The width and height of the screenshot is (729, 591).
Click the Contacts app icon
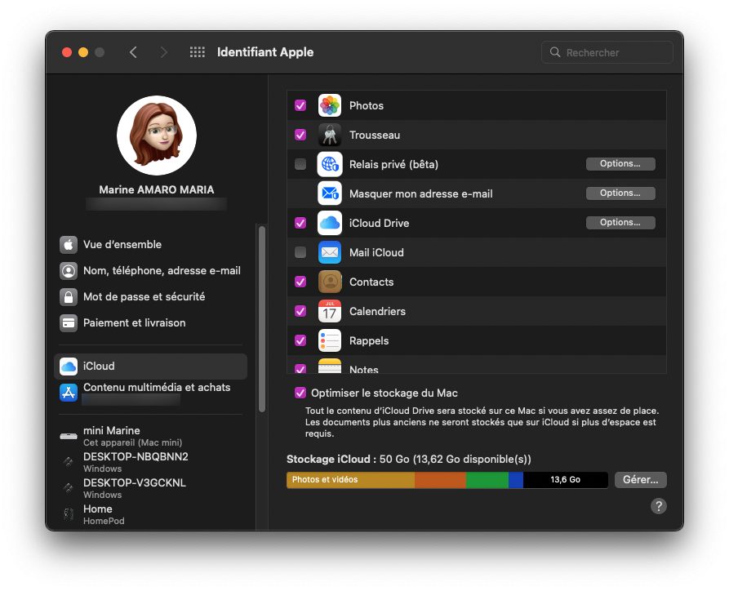point(329,282)
